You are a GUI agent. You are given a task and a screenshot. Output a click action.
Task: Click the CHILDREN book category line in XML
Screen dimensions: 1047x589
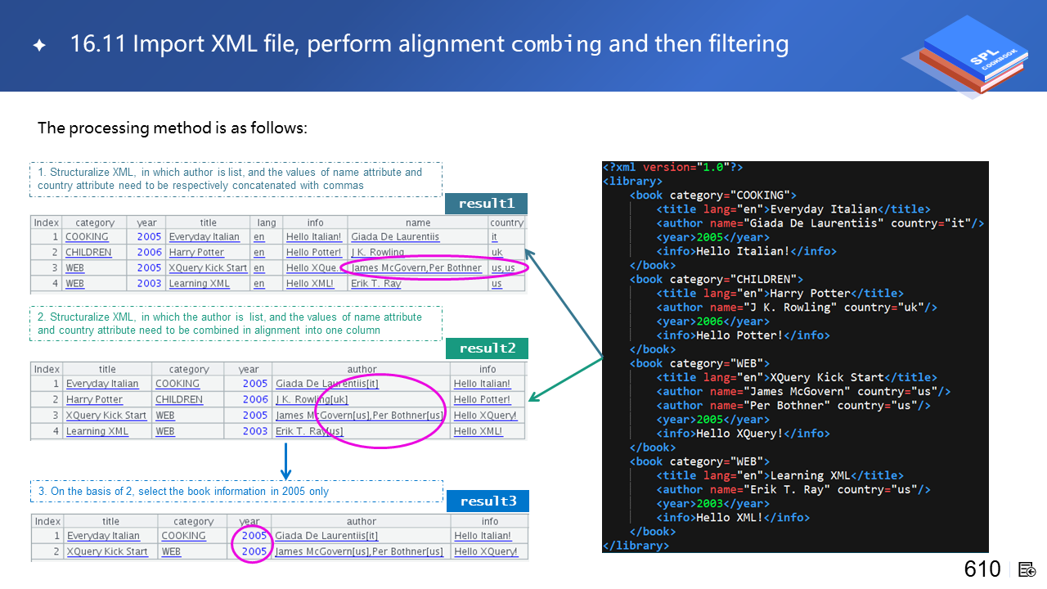716,279
